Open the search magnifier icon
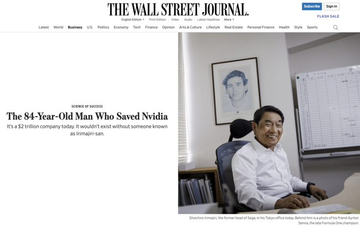Screen dimensions: 360x228 [336, 27]
